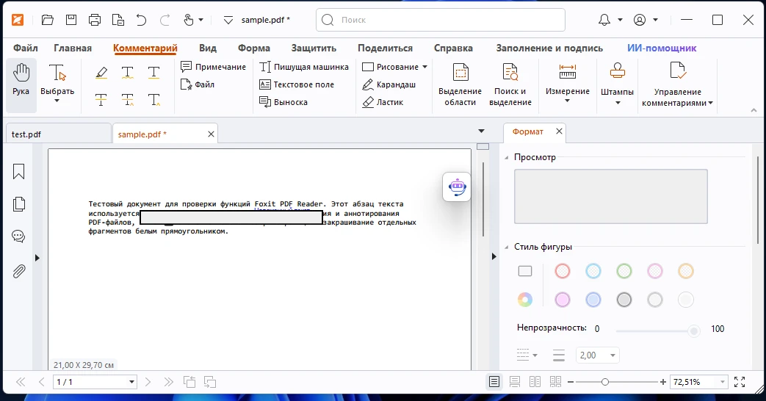The width and height of the screenshot is (766, 401).
Task: Switch to the Форма ribbon tab
Action: pos(254,48)
